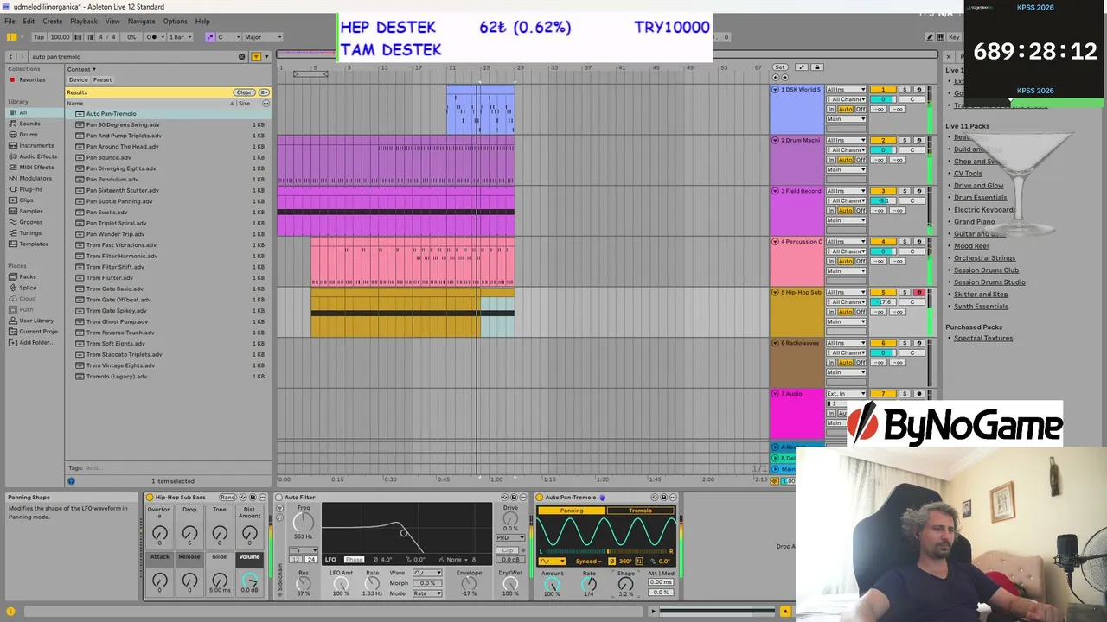Open the File menu
1107x622 pixels.
[10, 21]
